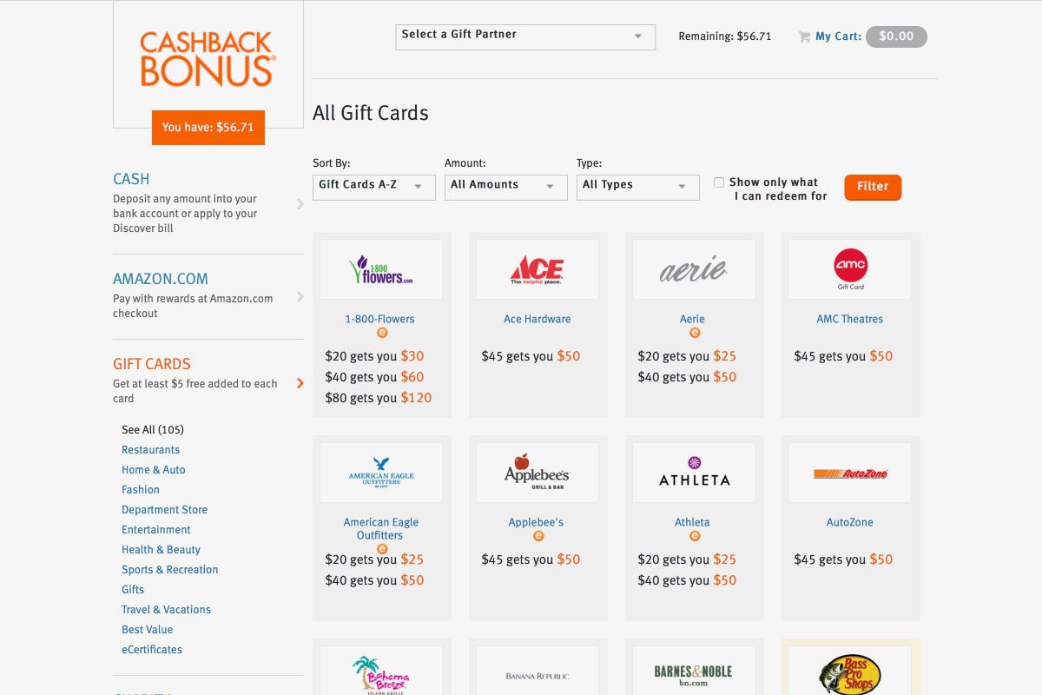Open the Gift Cards A-Z sort dropdown
This screenshot has width=1042, height=695.
pos(373,187)
